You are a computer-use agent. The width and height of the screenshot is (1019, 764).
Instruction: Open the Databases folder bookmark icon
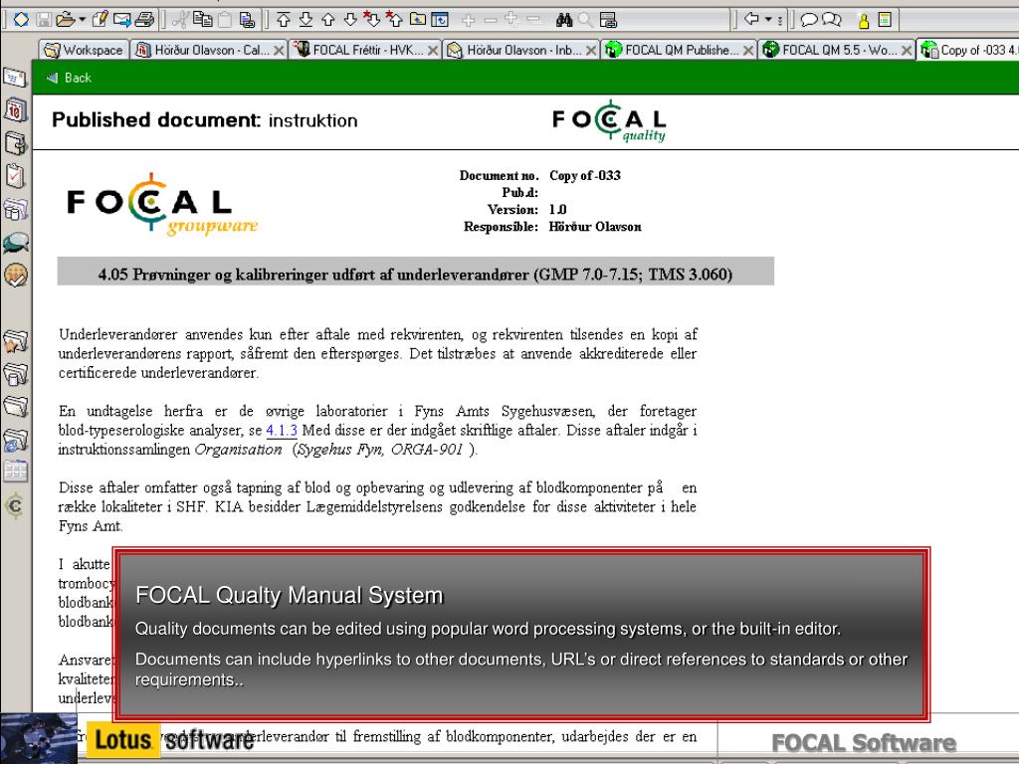click(x=15, y=374)
